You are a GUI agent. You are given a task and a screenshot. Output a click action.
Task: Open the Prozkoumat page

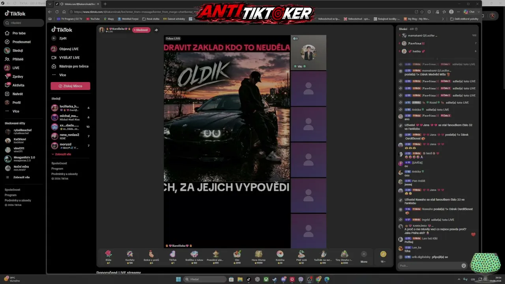point(17,42)
